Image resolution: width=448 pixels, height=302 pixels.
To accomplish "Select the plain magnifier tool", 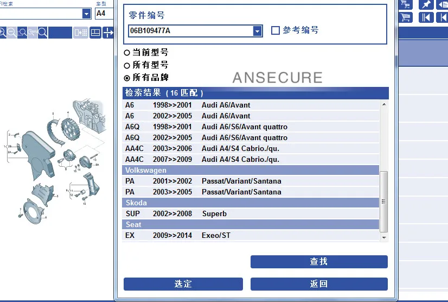I will coord(42,33).
